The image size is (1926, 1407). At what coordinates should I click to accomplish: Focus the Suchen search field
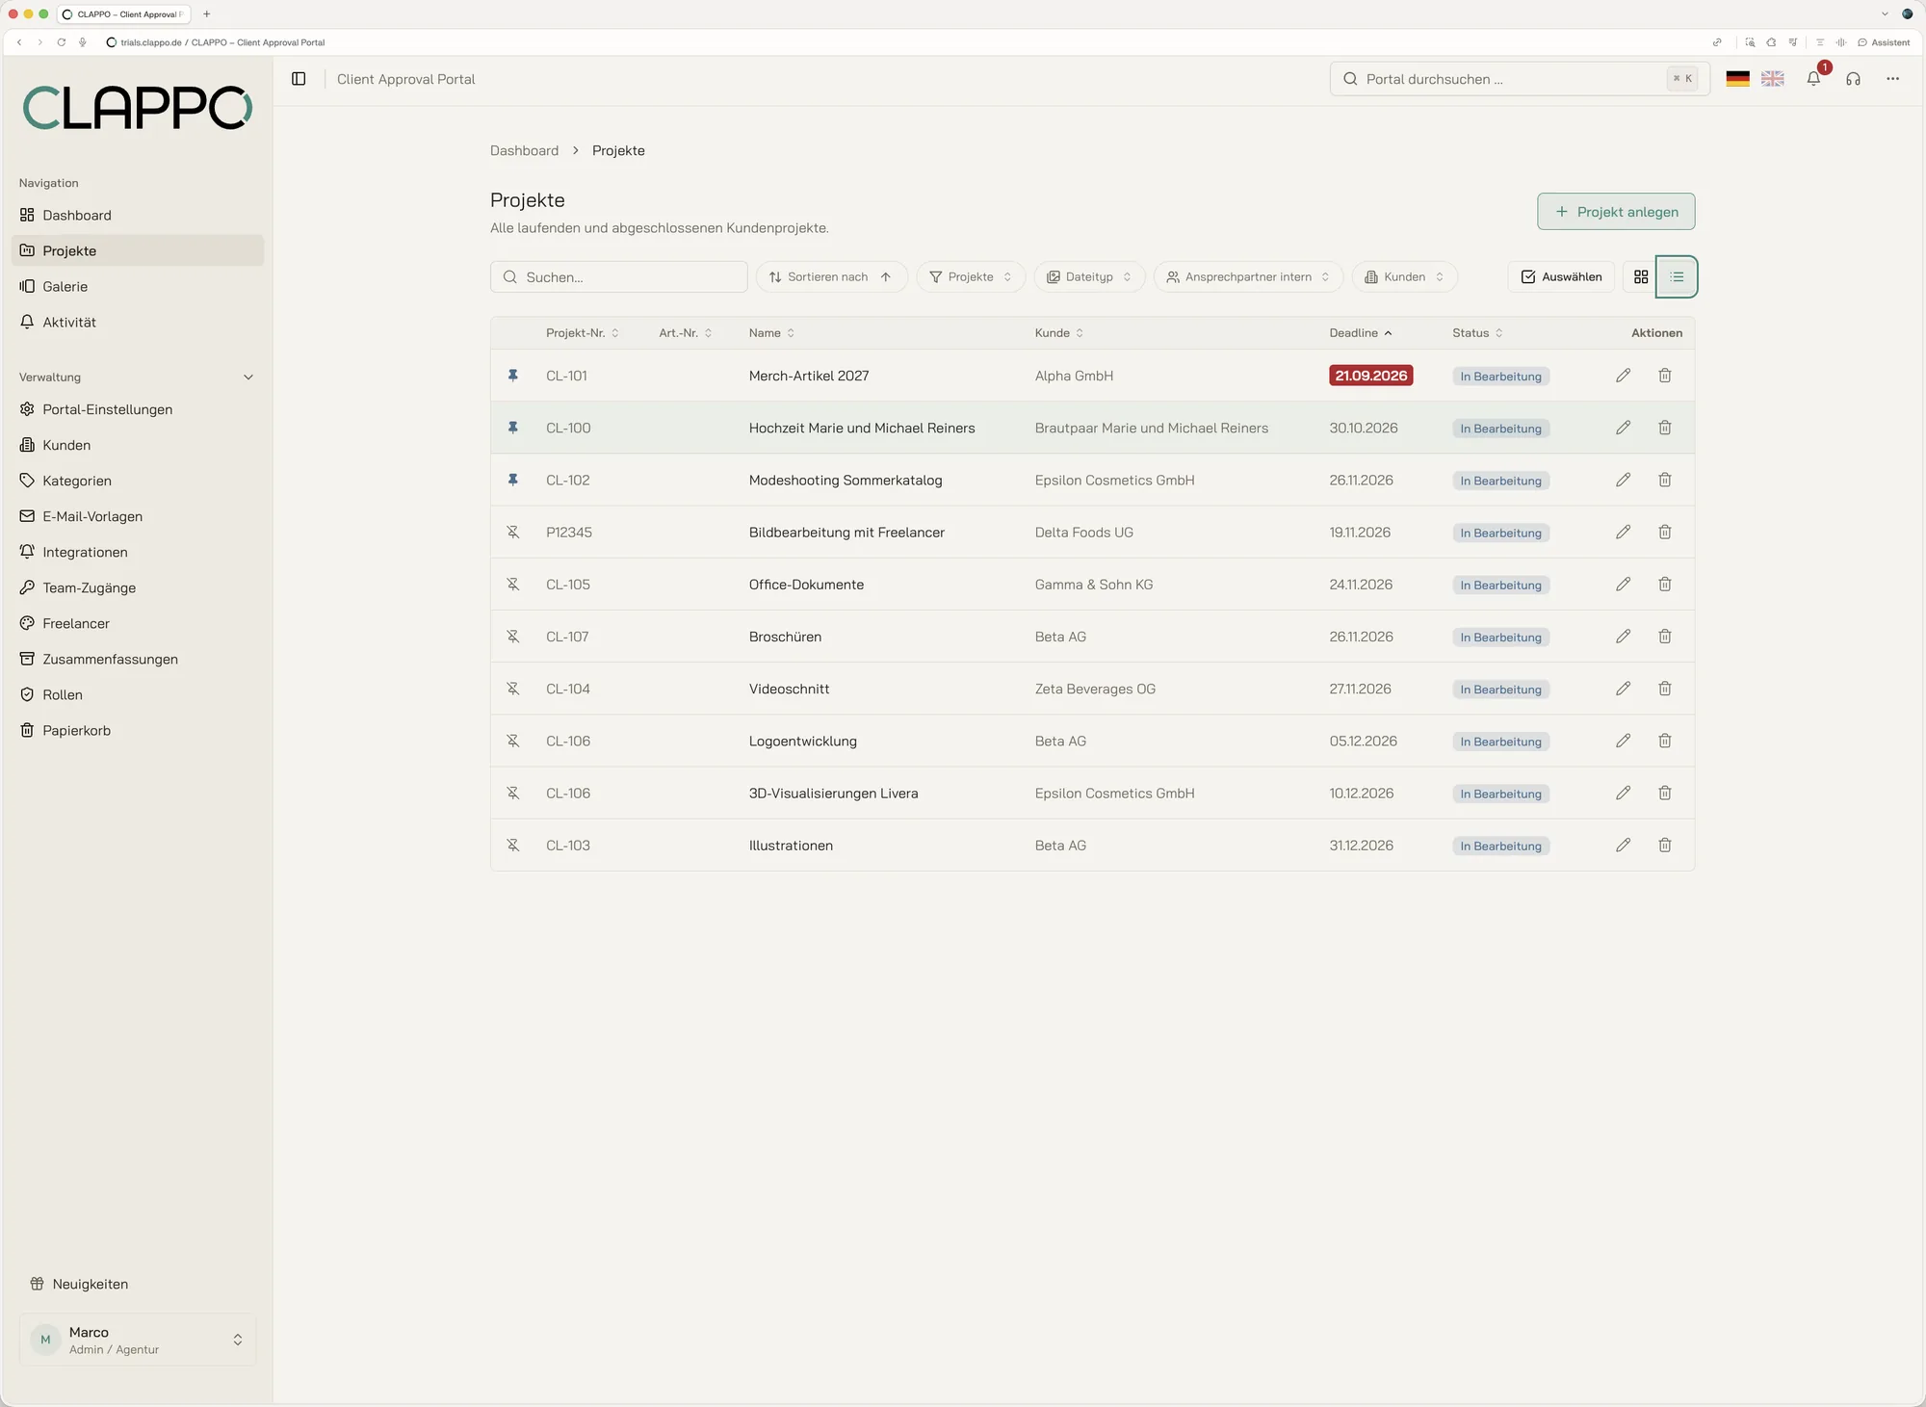(x=619, y=276)
